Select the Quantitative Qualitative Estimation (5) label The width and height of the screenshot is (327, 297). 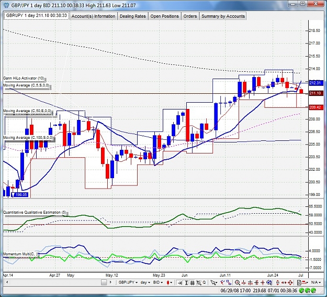pyautogui.click(x=35, y=212)
